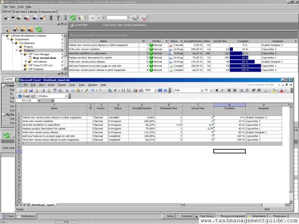Refresh the task group tree with green icon
Image resolution: width=299 pixels, height=224 pixels.
pyautogui.click(x=39, y=29)
